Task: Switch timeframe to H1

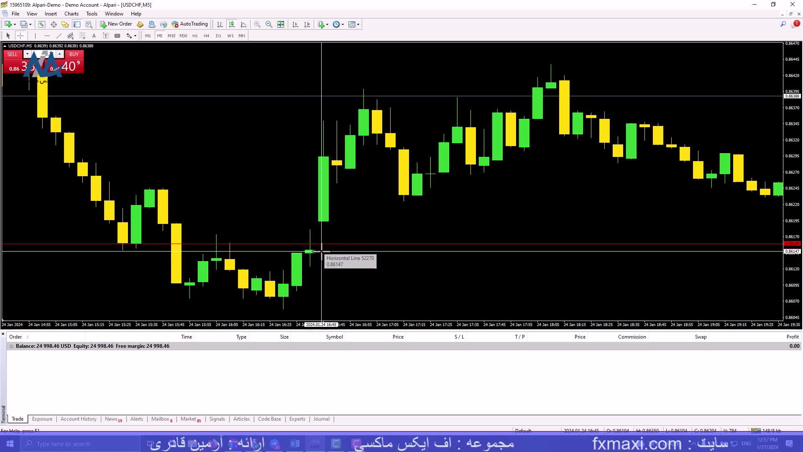Action: click(195, 36)
